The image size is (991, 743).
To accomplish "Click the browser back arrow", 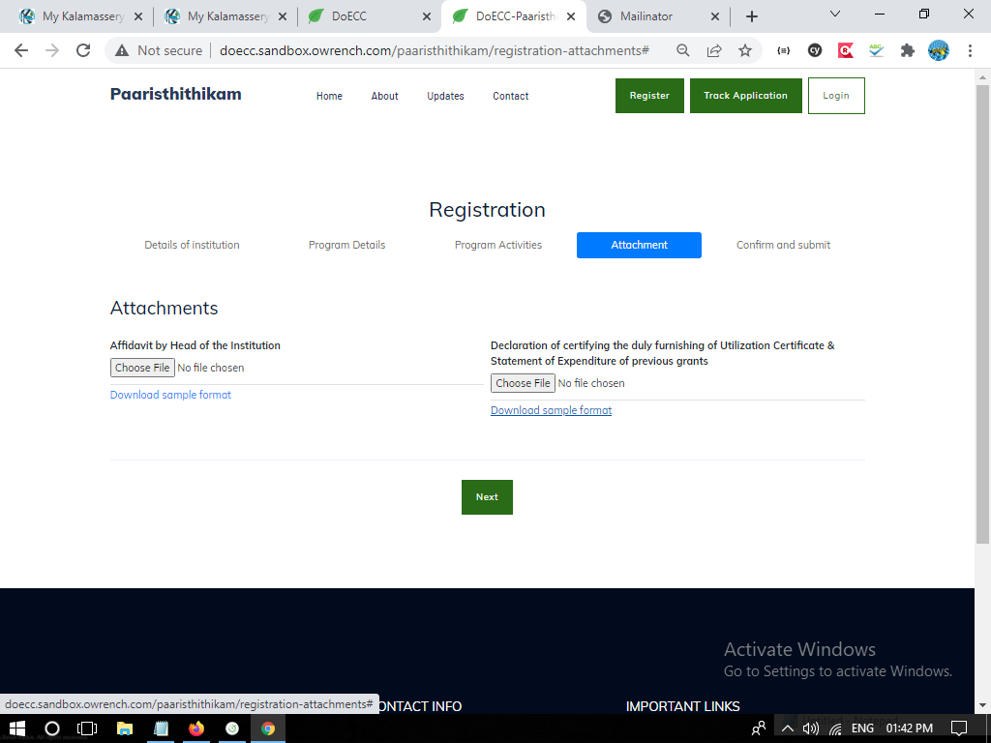I will (21, 50).
